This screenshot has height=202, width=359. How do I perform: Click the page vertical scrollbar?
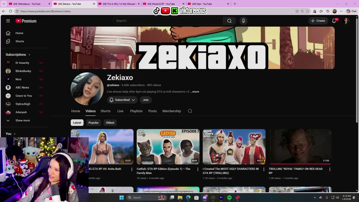pos(357,70)
